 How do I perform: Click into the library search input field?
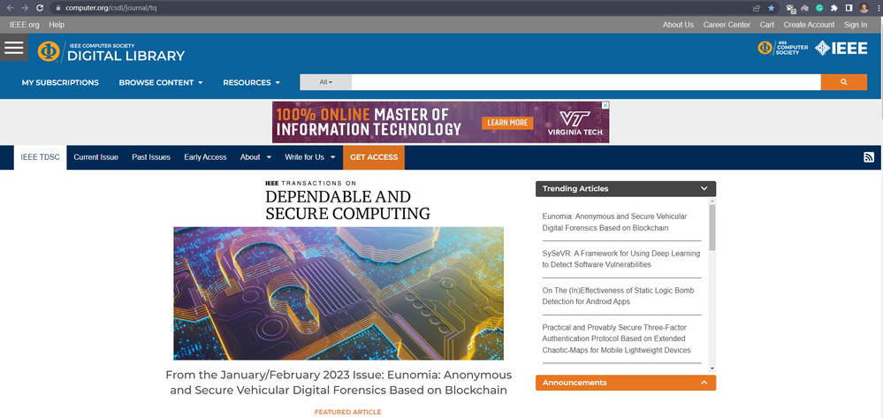click(x=585, y=82)
